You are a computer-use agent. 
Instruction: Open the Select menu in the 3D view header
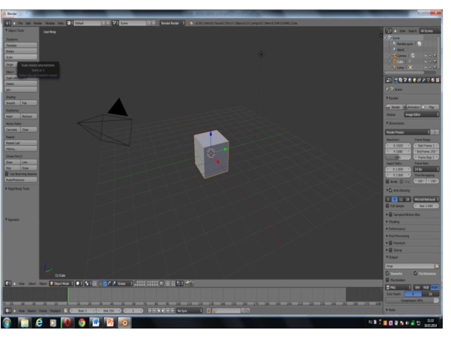click(x=32, y=284)
